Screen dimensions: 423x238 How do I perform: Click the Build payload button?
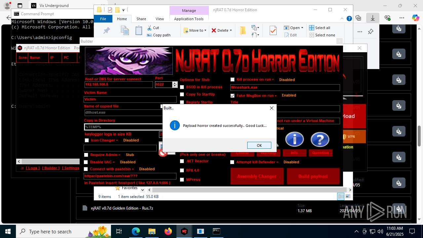pos(313,176)
